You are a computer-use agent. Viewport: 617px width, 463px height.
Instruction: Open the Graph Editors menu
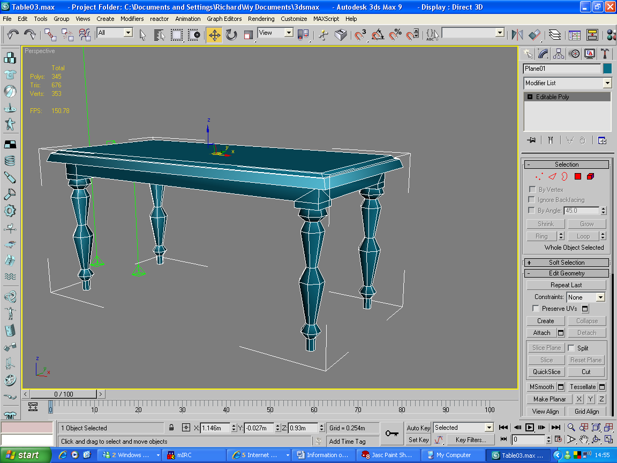coord(224,19)
